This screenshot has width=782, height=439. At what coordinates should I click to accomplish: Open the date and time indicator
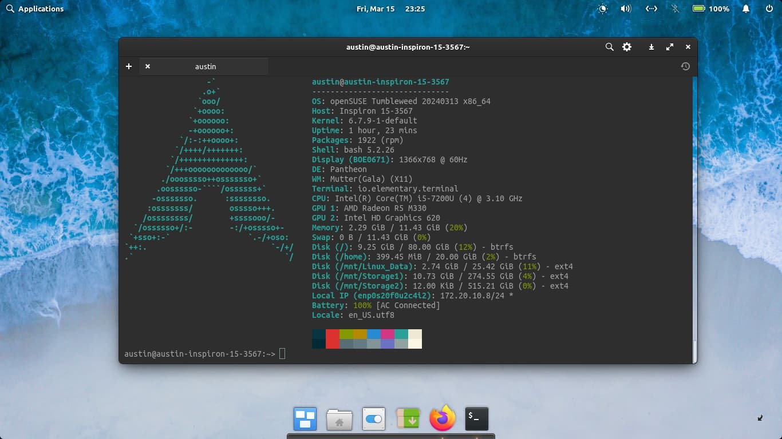[390, 9]
